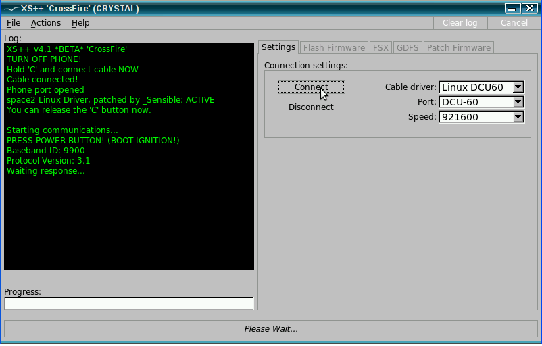This screenshot has width=542, height=346.
Task: Click the 'Cable connected!' log line
Action: (x=43, y=80)
